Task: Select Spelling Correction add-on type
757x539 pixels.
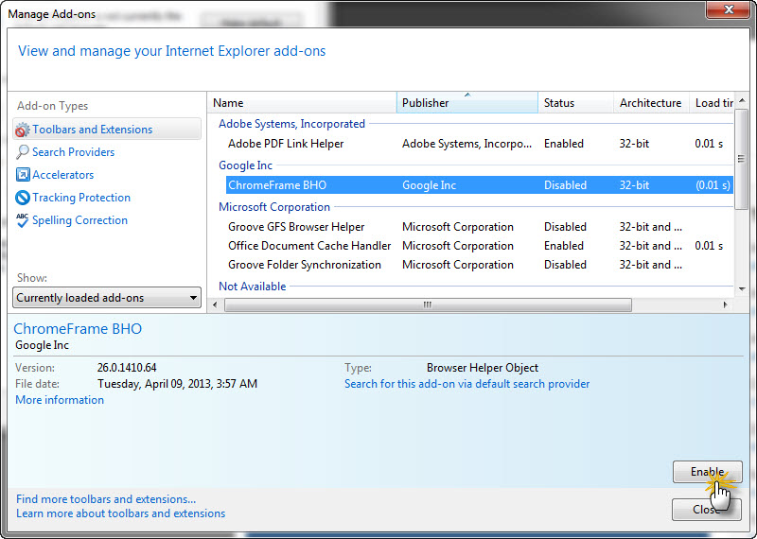Action: point(79,220)
